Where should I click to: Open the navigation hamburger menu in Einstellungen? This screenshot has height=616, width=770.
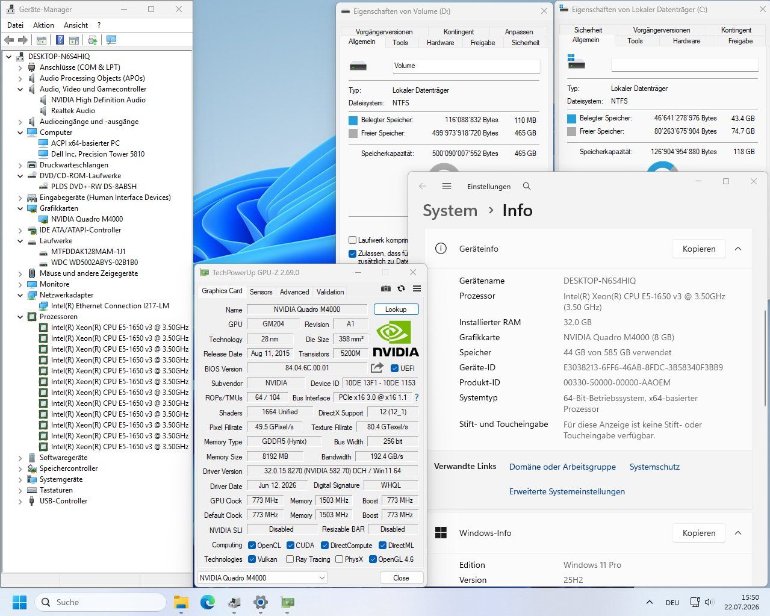[x=447, y=186]
